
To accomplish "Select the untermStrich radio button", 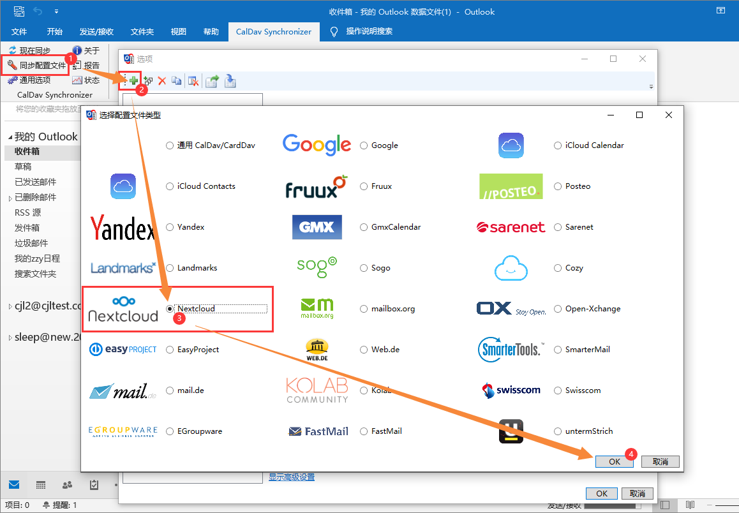I will [x=558, y=431].
